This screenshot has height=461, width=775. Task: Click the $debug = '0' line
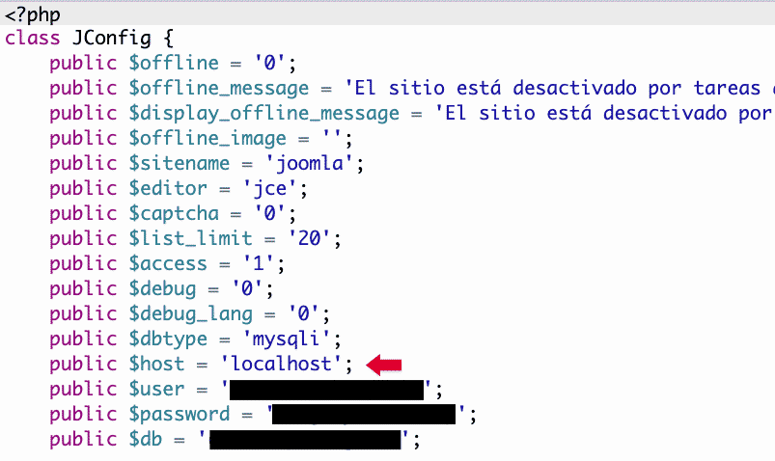[x=161, y=289]
